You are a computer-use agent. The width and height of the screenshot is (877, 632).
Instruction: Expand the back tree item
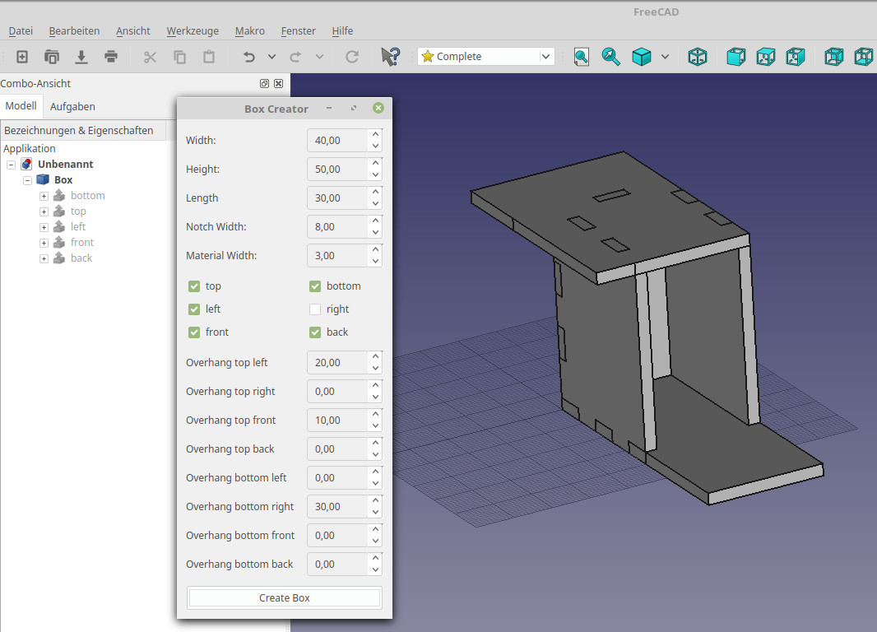tap(44, 258)
